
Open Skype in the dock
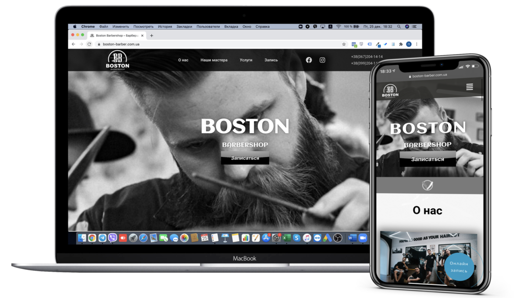pyautogui.click(x=297, y=238)
